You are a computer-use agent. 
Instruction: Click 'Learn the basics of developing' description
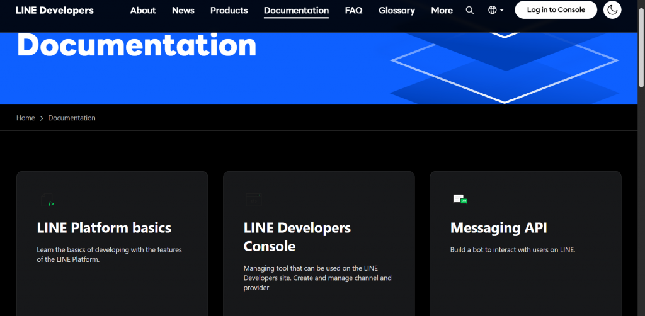coord(110,255)
